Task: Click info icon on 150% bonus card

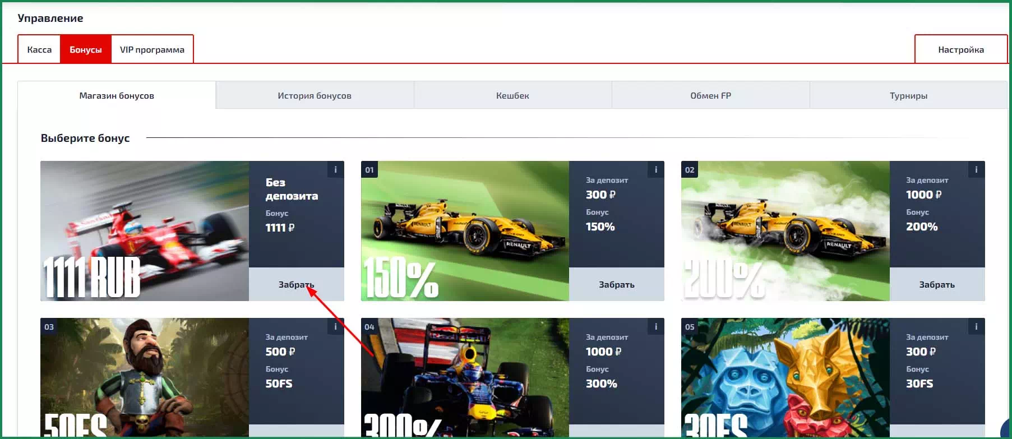Action: tap(655, 170)
